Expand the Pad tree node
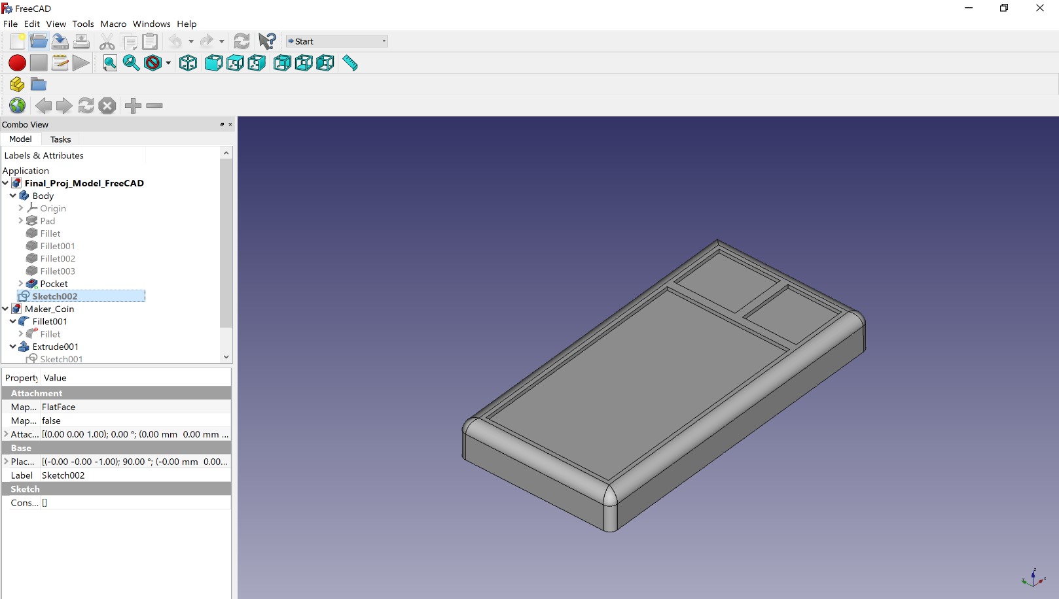The height and width of the screenshot is (599, 1059). 21,220
